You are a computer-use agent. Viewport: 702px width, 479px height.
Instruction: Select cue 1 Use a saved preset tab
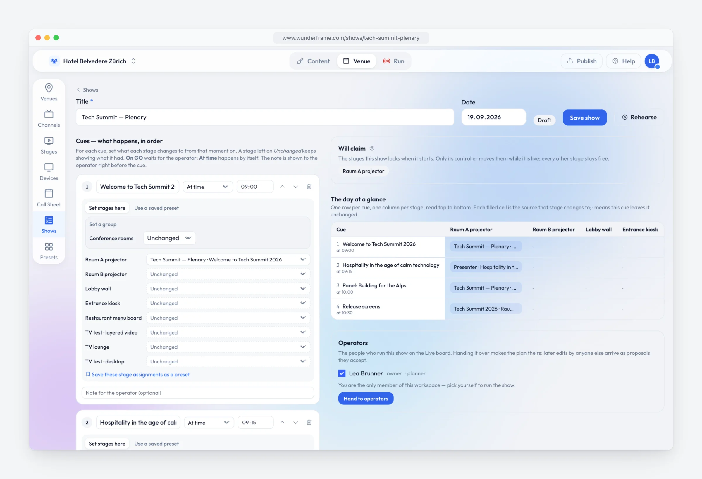pyautogui.click(x=156, y=208)
